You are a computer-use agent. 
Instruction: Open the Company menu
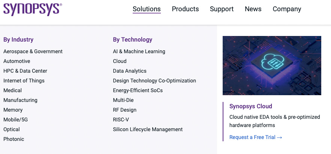pos(287,9)
